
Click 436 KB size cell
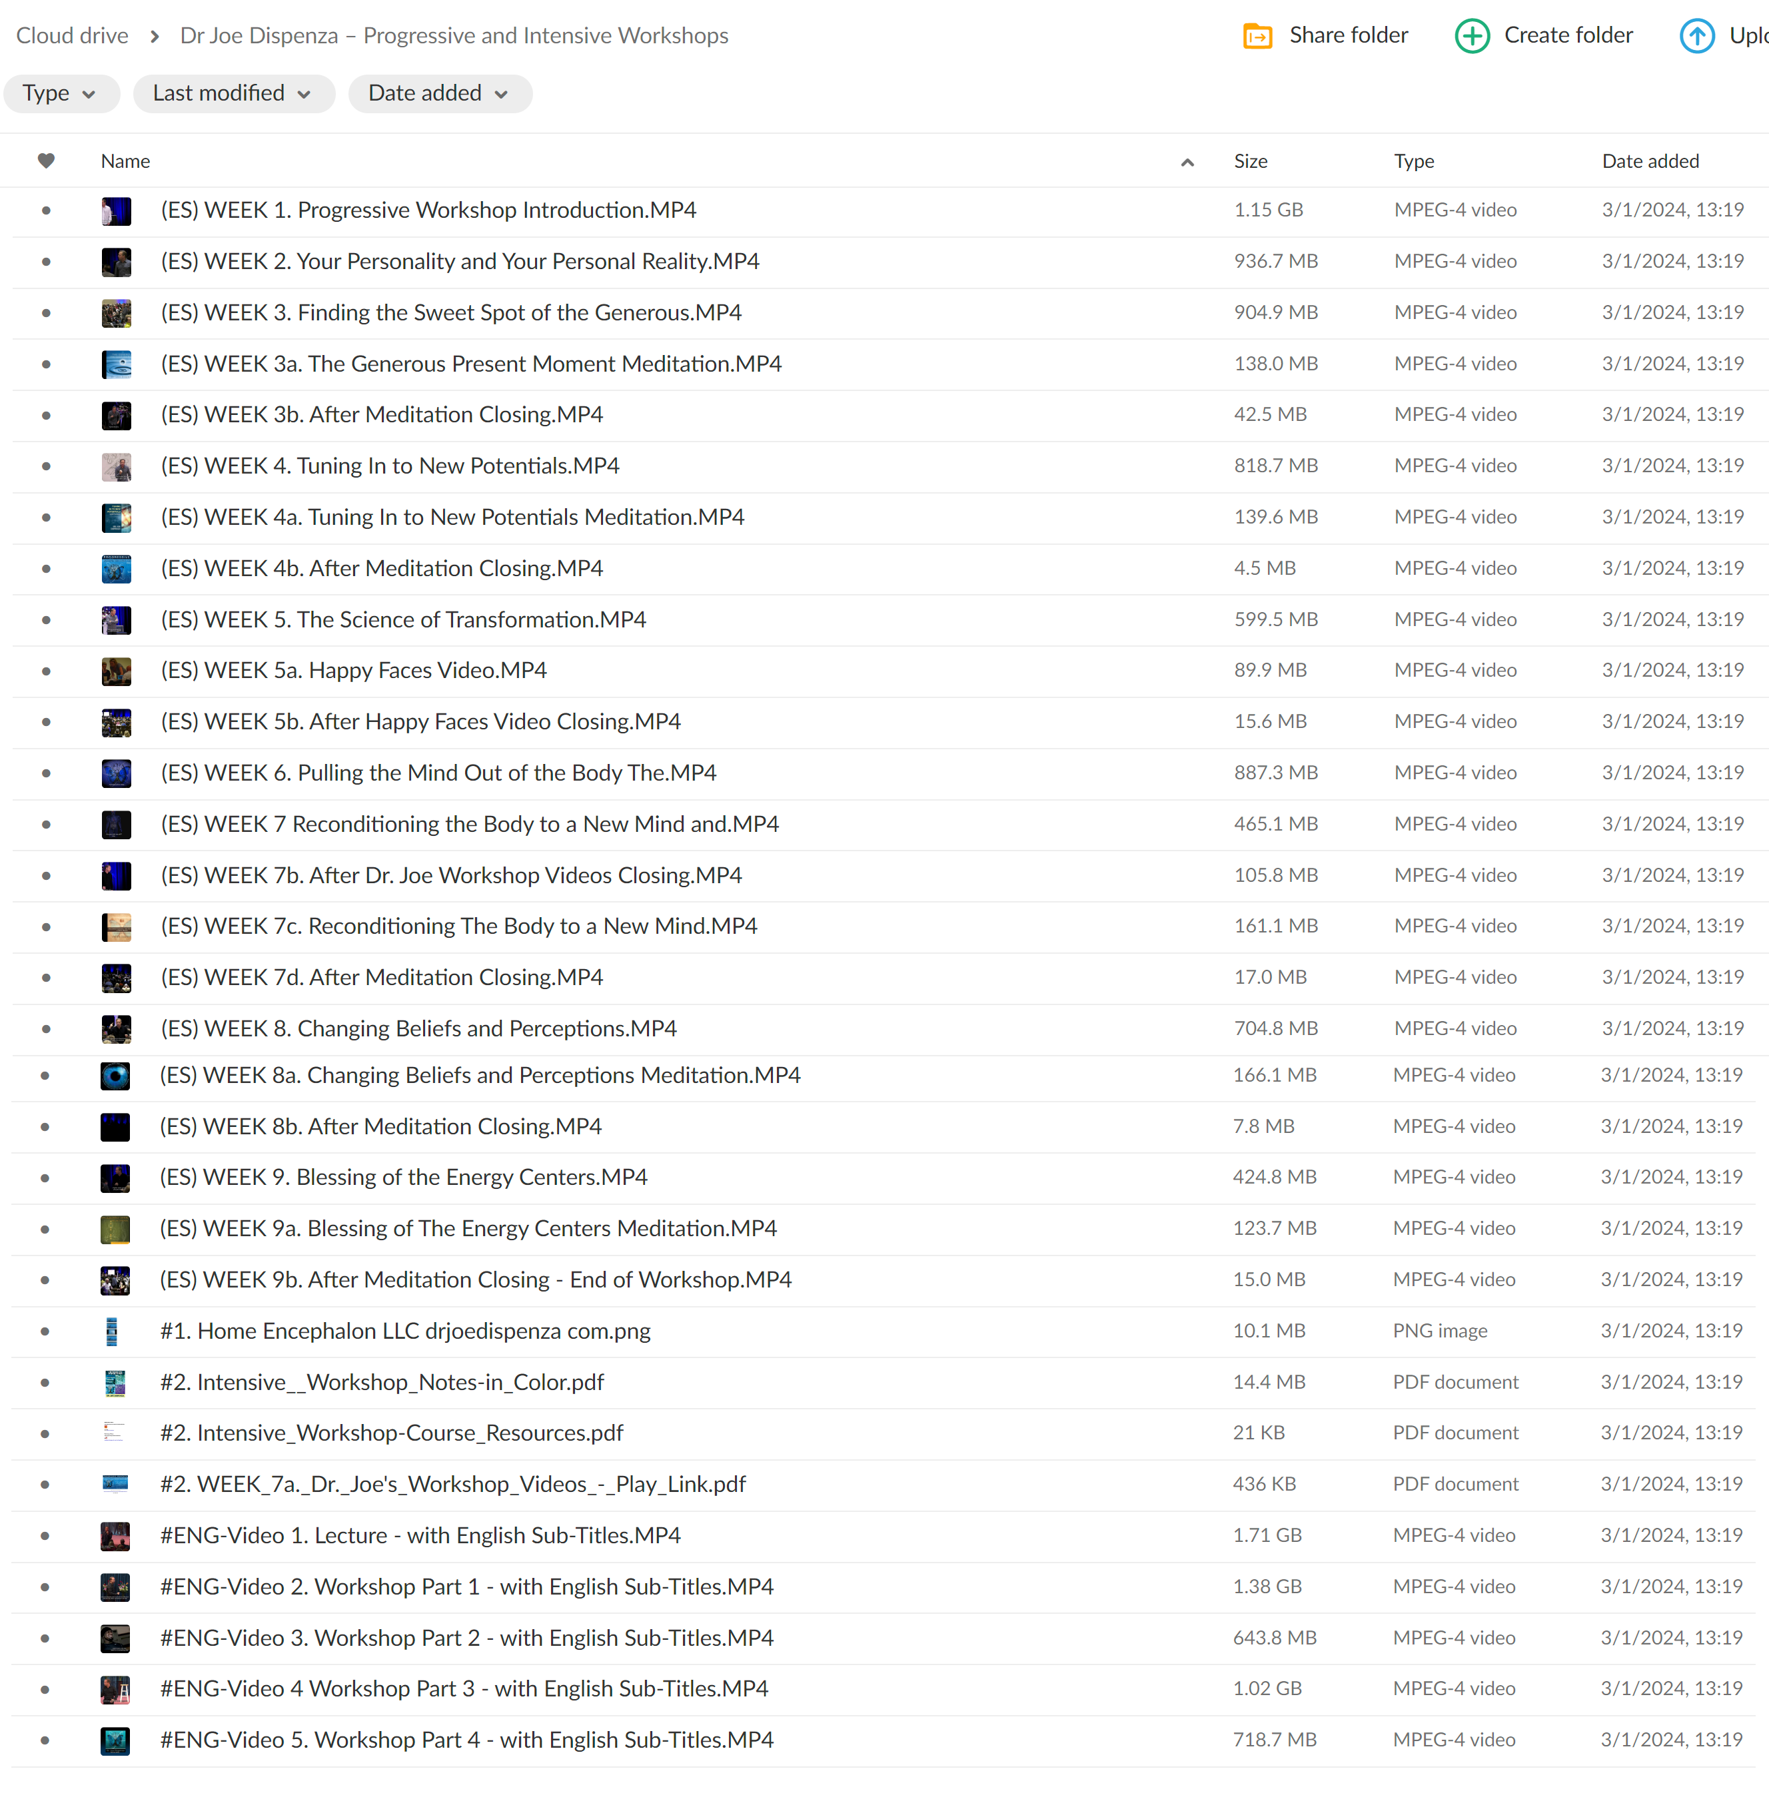pos(1263,1484)
